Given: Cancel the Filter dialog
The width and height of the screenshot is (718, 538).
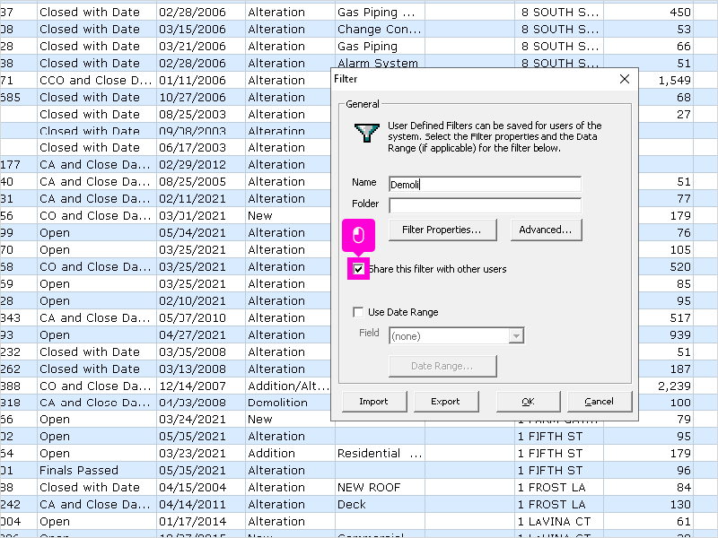Looking at the screenshot, I should 600,402.
